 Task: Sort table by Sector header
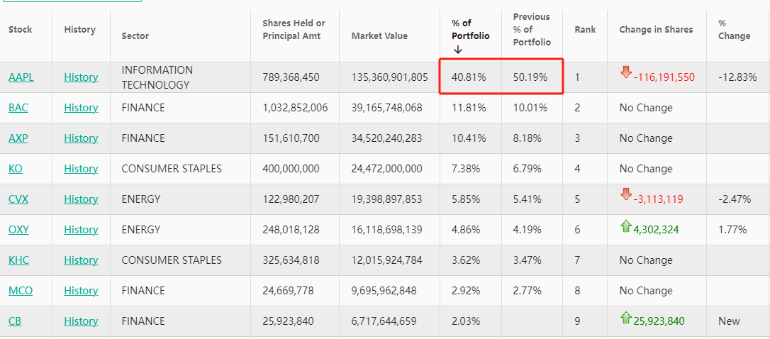click(x=135, y=36)
